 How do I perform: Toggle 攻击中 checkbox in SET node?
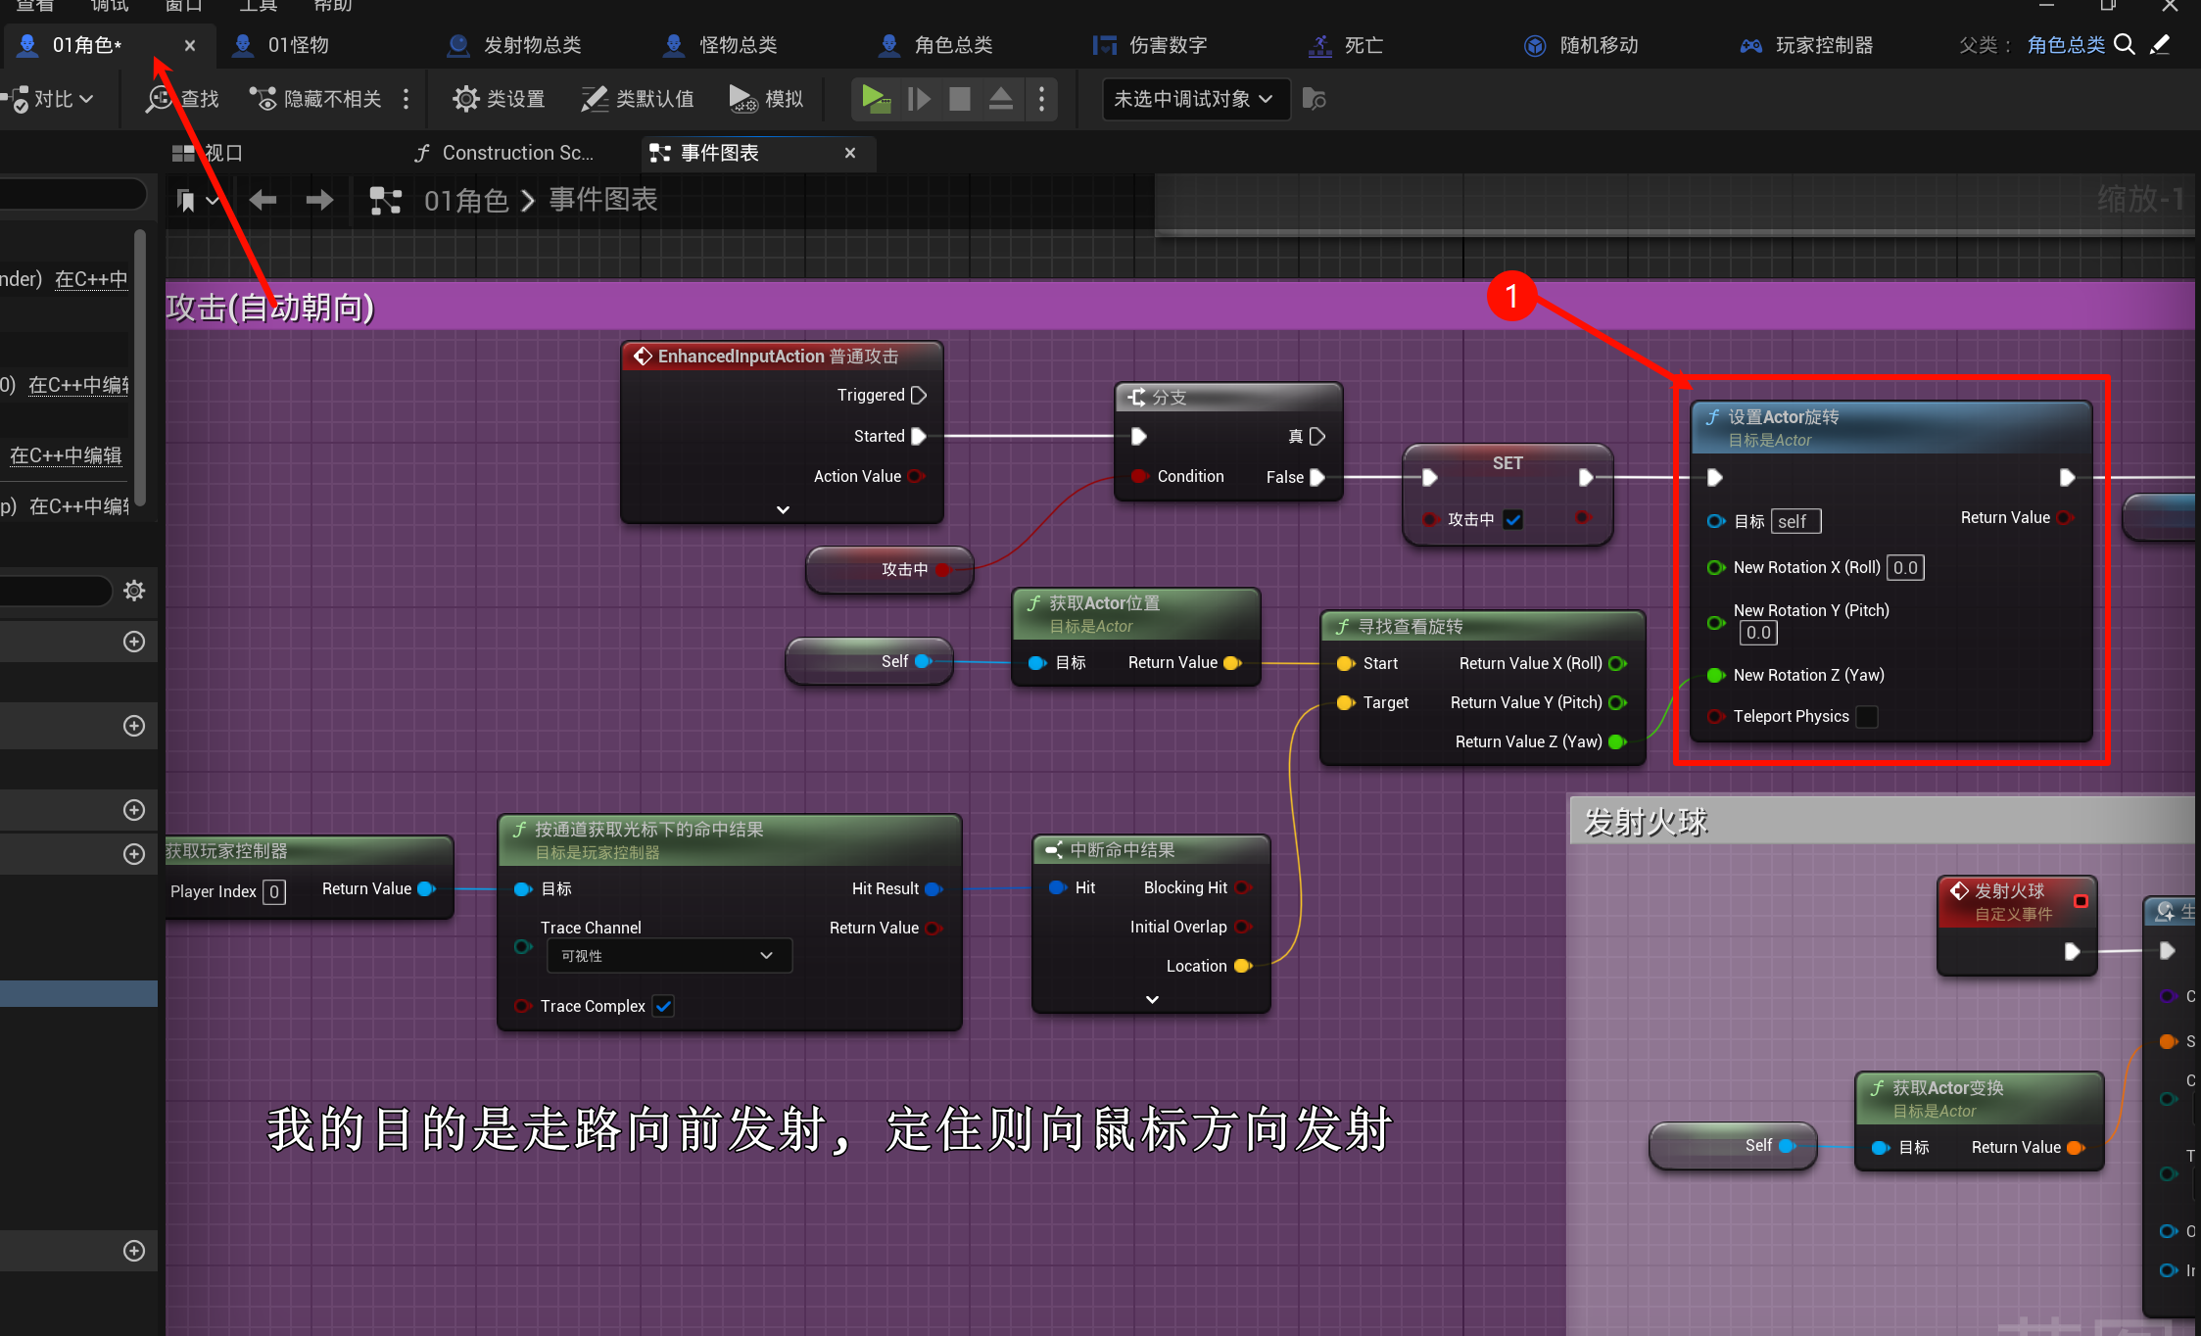click(x=1513, y=519)
